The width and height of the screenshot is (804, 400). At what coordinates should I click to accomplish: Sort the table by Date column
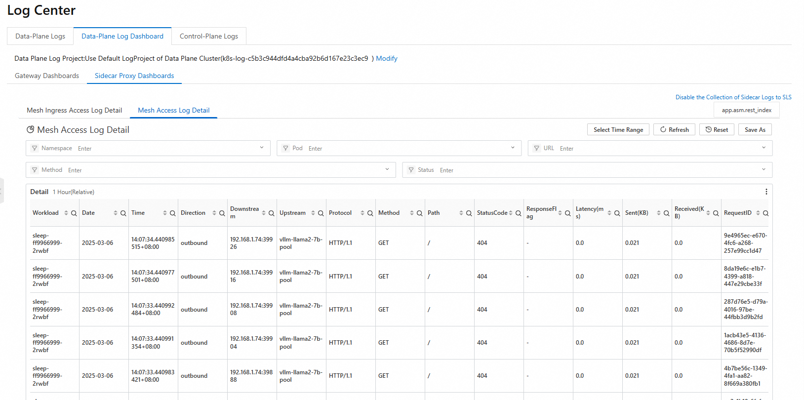[x=116, y=213]
